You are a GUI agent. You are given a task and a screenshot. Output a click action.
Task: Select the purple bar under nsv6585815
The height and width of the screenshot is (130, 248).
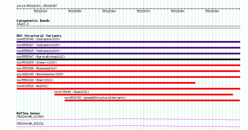[128, 54]
